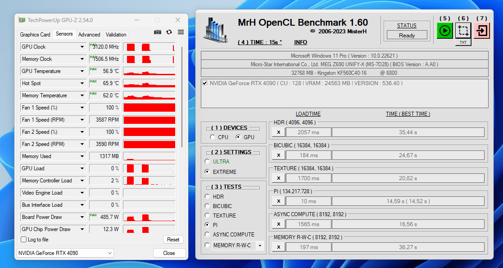Open the Memory Clock sensor dropdown
The image size is (503, 268).
point(82,59)
